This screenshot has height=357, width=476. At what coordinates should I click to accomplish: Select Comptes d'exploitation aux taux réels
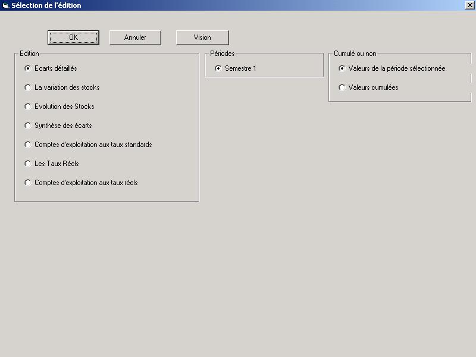(81, 183)
